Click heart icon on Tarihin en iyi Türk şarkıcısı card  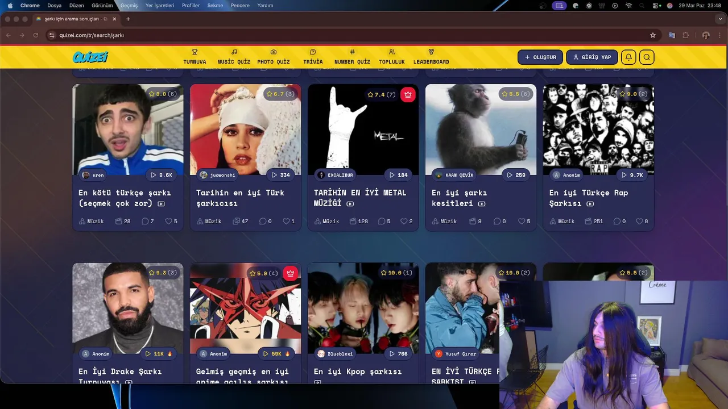(x=286, y=221)
